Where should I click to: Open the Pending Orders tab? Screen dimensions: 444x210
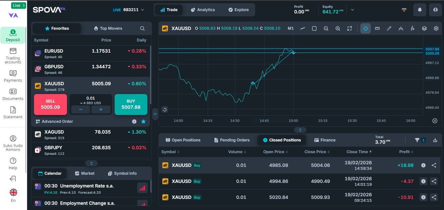pos(232,140)
